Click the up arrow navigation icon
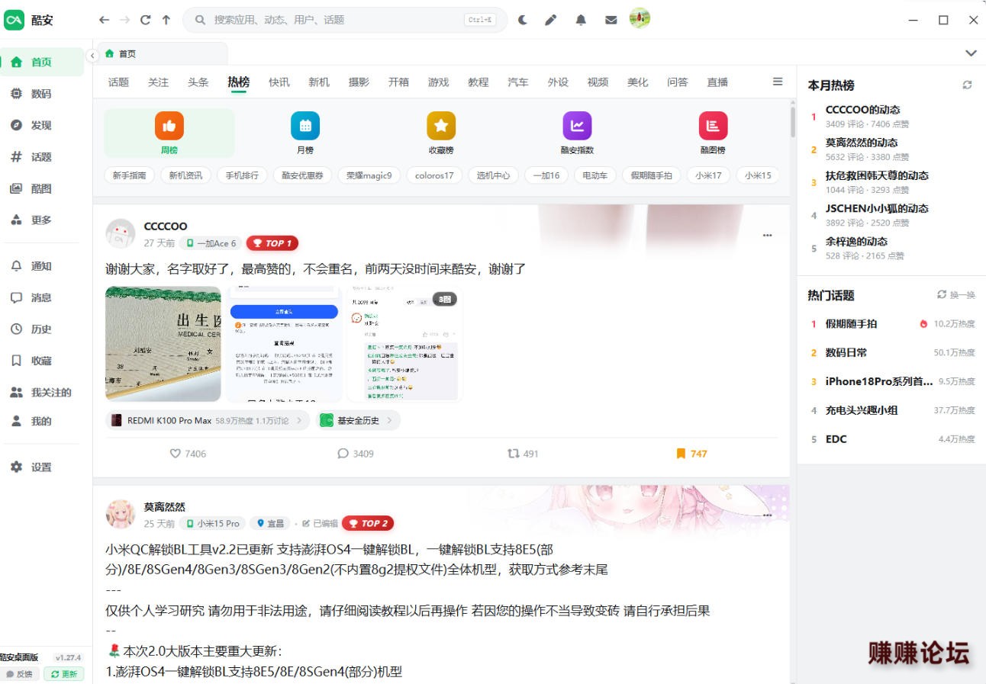The width and height of the screenshot is (986, 684). [166, 20]
